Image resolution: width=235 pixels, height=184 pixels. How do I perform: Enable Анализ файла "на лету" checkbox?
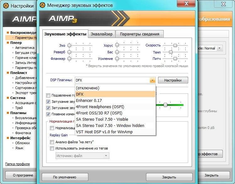coord(52,142)
